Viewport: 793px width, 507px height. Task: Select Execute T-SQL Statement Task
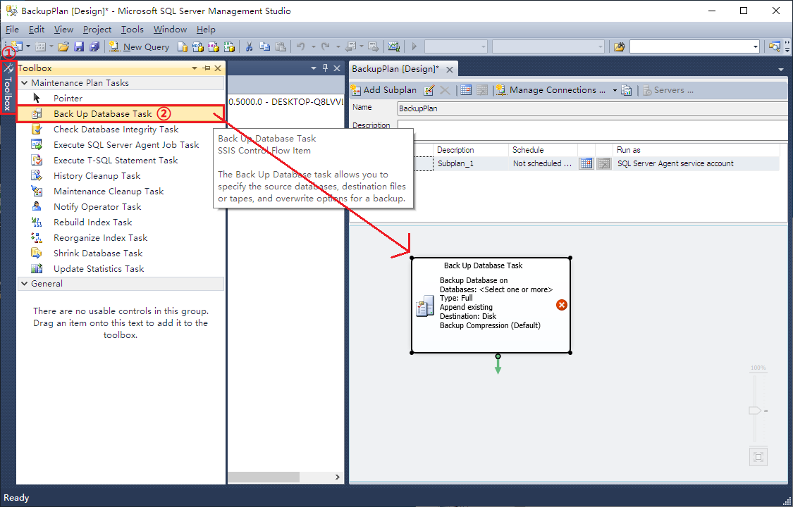pos(121,161)
